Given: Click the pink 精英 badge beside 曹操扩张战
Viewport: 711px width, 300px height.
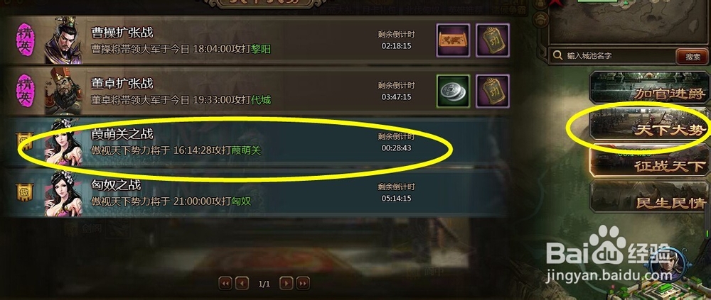Looking at the screenshot, I should click(x=25, y=40).
